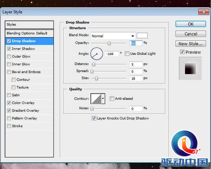211x169 pixels.
Task: Confirm with the OK button
Action: click(191, 24)
